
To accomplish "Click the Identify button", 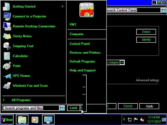I will [x=146, y=40].
